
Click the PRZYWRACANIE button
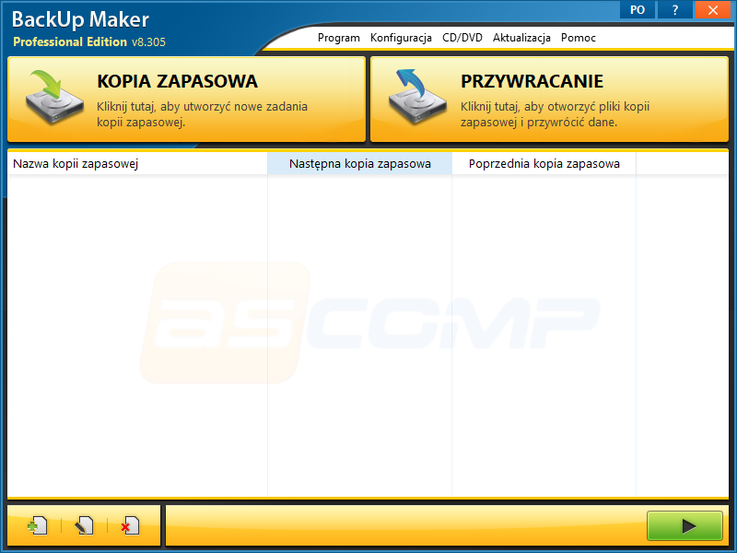(549, 100)
